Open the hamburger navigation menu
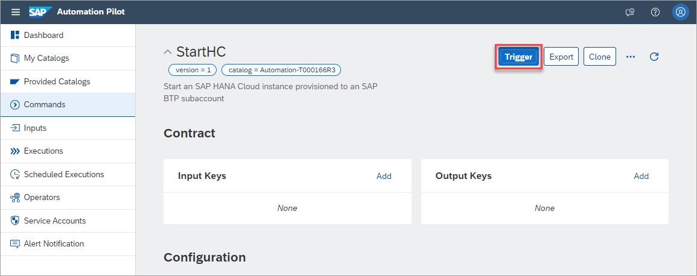The image size is (697, 276). (x=16, y=12)
